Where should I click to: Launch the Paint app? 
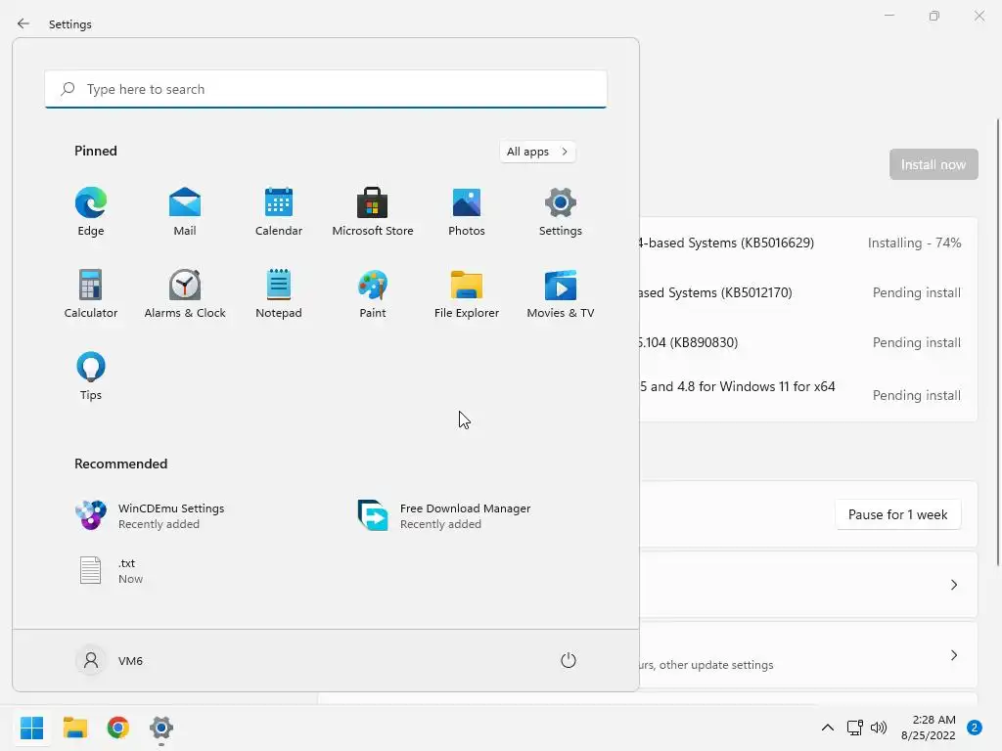coord(373,293)
